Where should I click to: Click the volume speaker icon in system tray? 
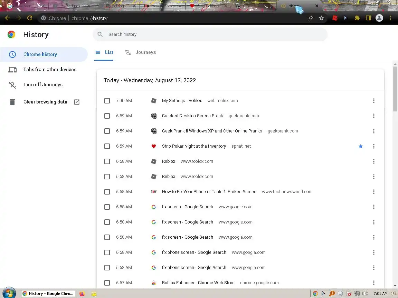pos(365,294)
